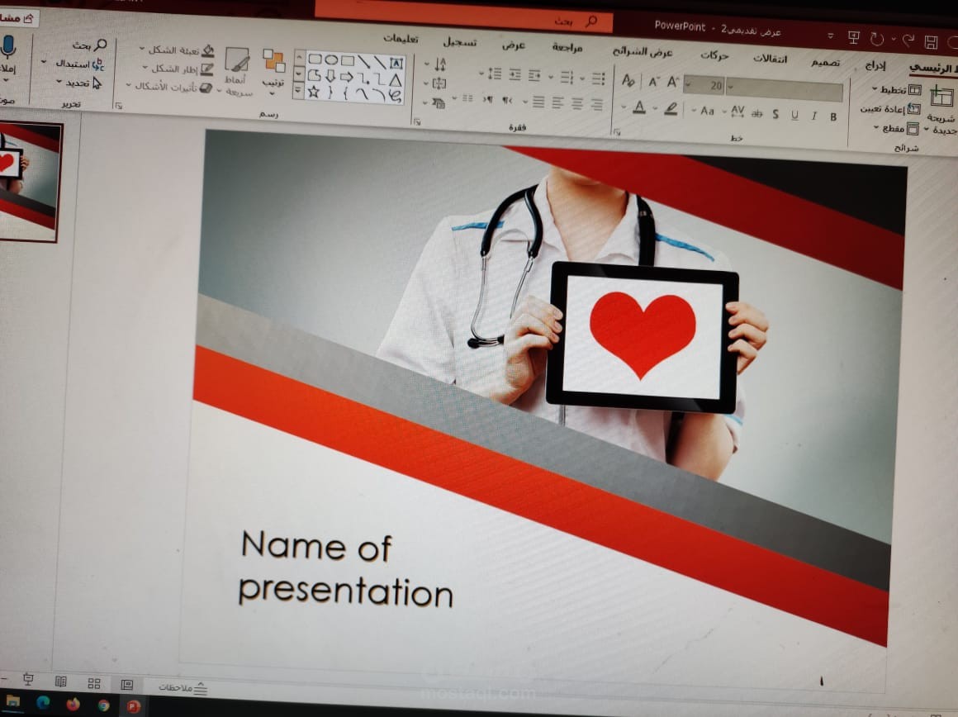
Task: Toggle Strikethrough text button
Action: (x=757, y=113)
